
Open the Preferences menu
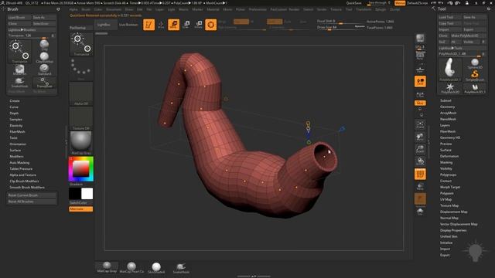click(x=258, y=9)
